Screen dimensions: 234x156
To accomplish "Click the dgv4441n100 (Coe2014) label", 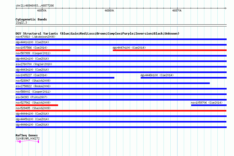I will click(x=32, y=42).
